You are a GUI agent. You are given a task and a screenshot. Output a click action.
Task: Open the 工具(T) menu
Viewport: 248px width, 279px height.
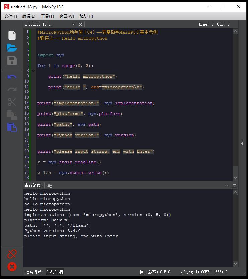click(47, 16)
